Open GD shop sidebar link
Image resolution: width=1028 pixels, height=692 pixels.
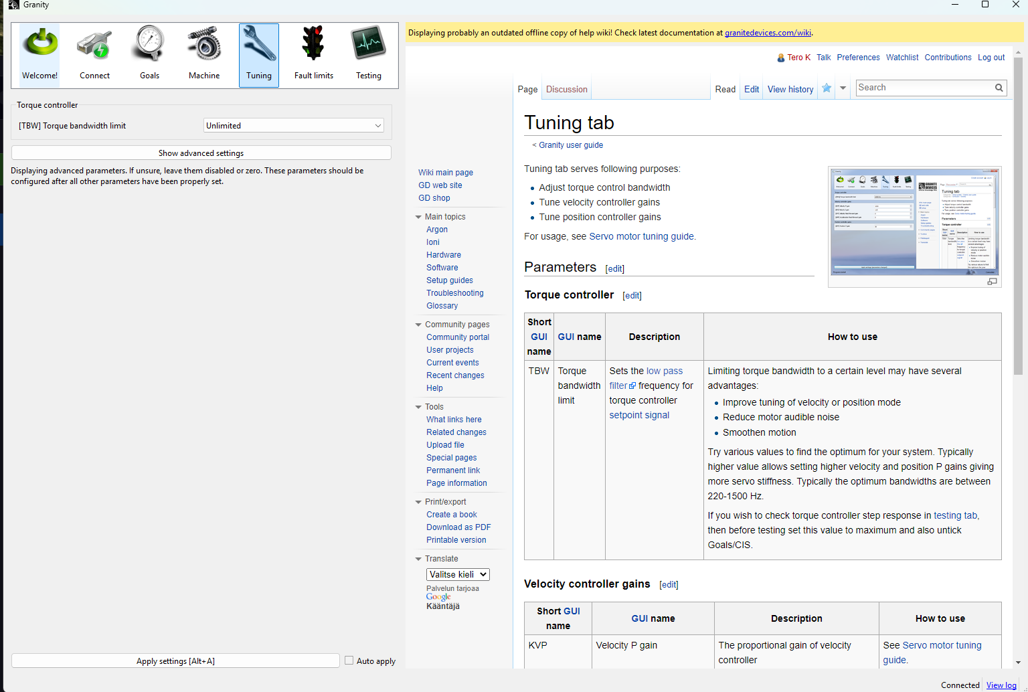click(x=434, y=198)
